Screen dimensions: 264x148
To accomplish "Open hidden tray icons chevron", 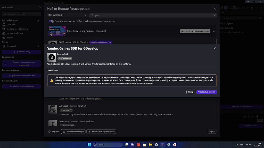I will point(237,145).
